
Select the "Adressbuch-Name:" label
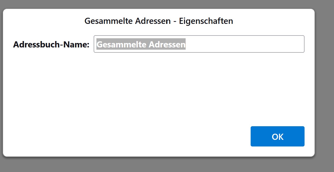tap(51, 44)
